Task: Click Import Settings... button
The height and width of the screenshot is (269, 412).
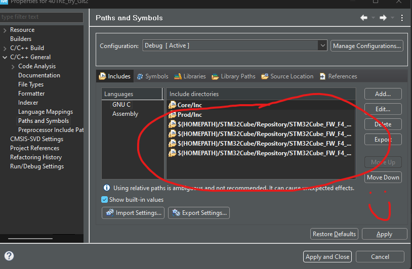Action: coord(133,213)
